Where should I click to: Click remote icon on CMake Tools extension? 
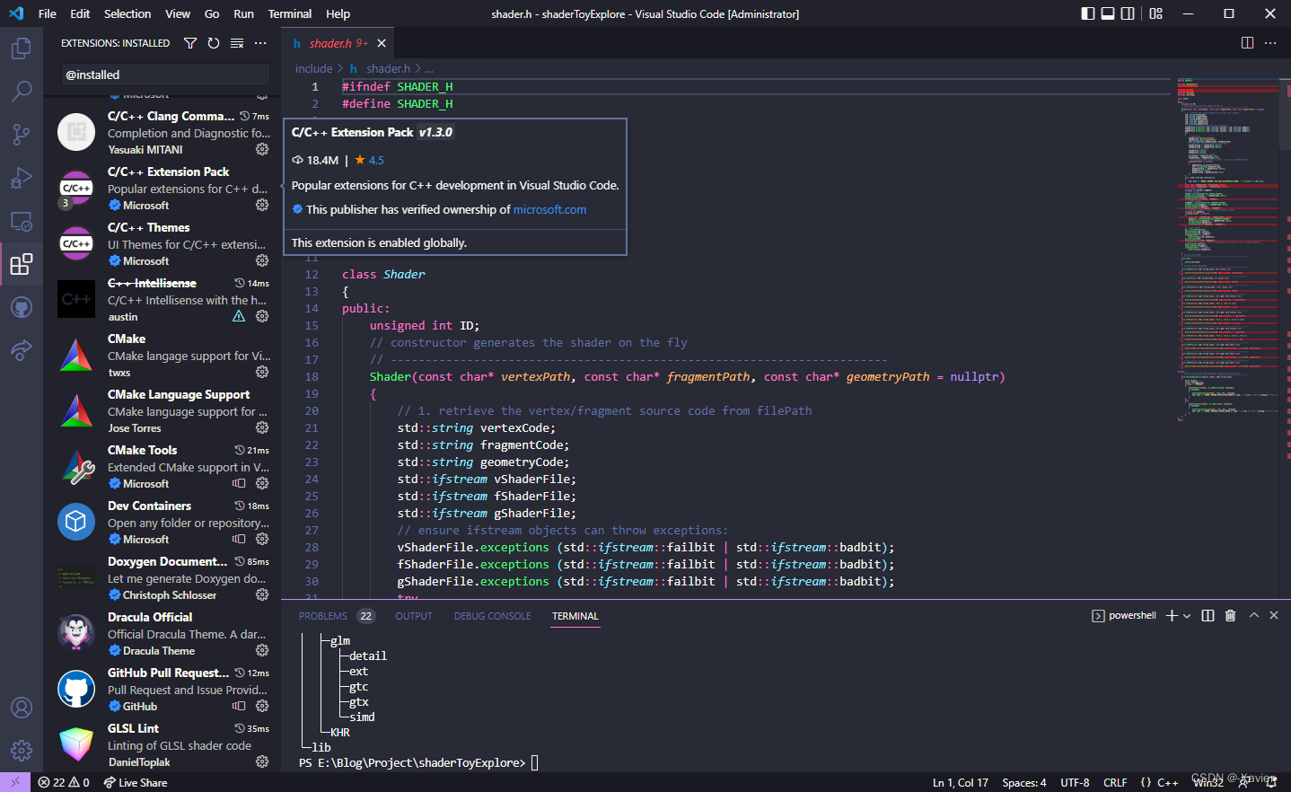239,483
